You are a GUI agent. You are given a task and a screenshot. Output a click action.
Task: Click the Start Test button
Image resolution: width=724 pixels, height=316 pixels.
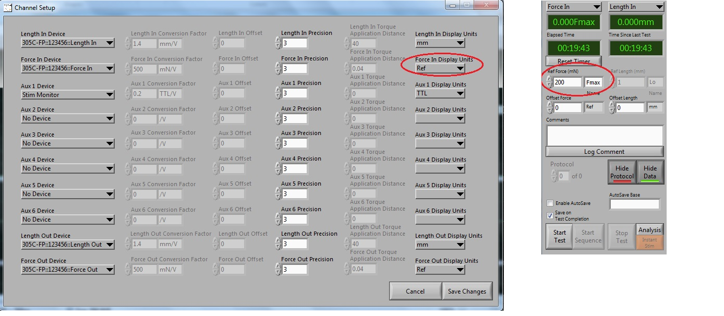tap(559, 237)
